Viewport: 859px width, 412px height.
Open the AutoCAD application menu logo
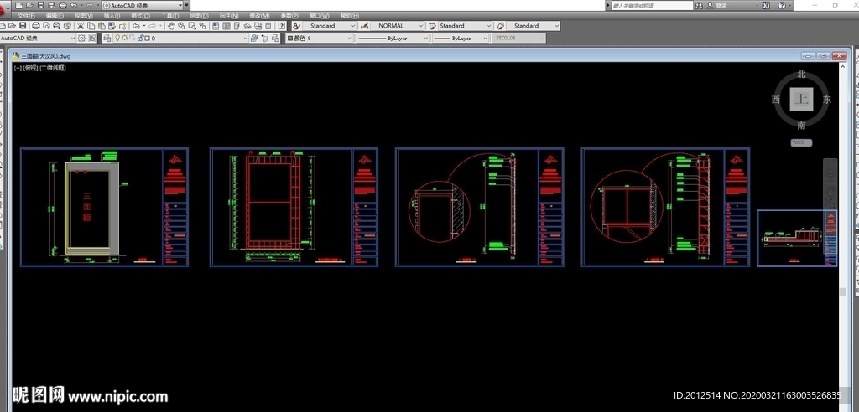(6, 8)
